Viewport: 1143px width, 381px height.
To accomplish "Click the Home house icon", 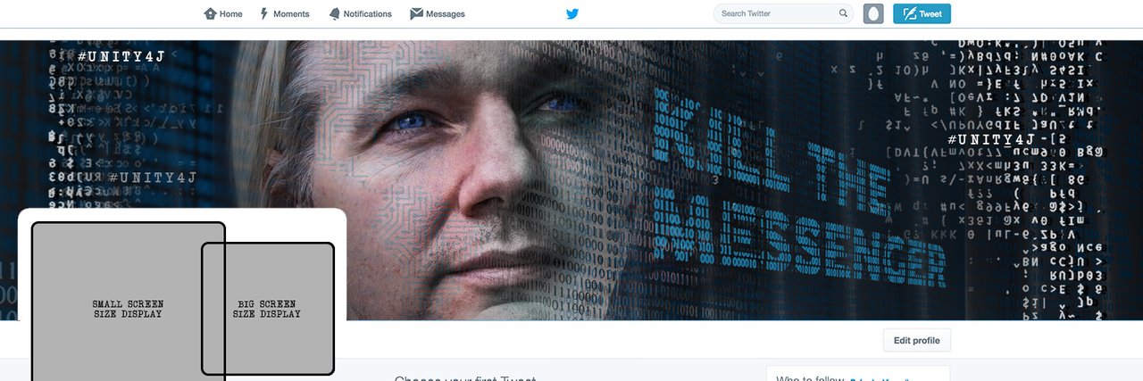I will pyautogui.click(x=210, y=13).
